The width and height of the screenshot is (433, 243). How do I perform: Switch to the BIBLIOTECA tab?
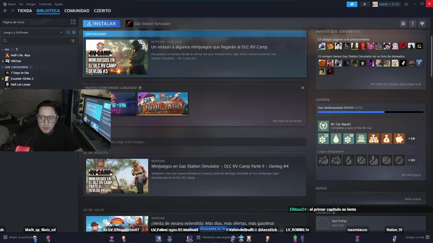(48, 11)
